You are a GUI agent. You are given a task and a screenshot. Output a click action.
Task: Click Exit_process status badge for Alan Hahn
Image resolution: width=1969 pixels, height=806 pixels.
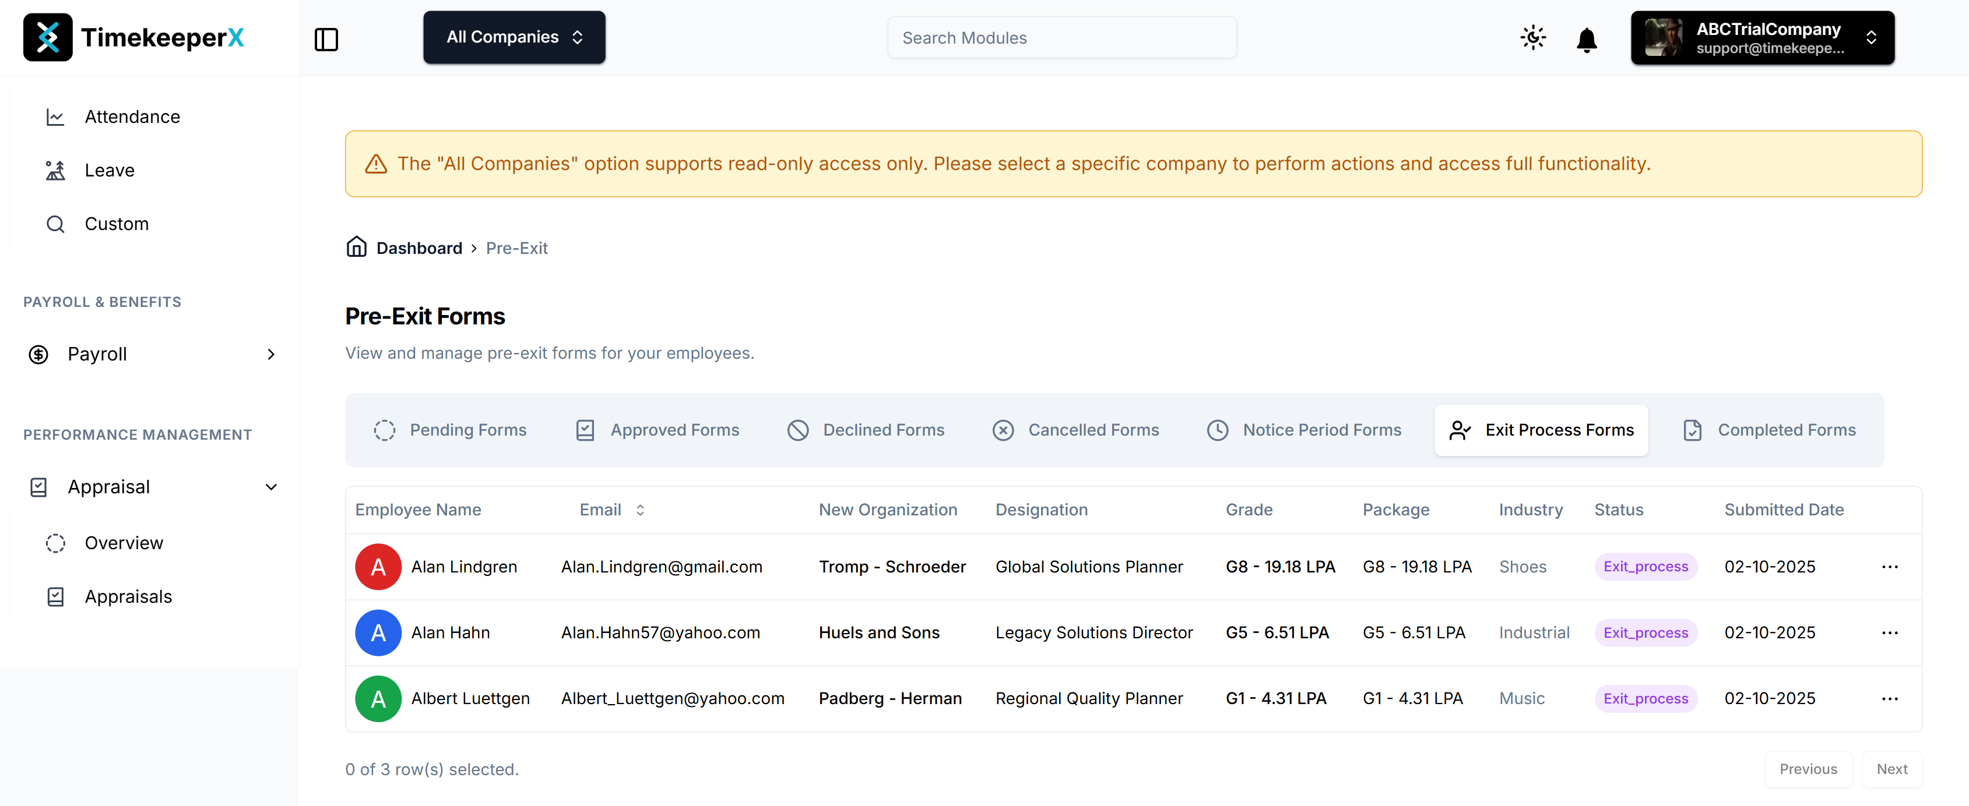click(1645, 632)
